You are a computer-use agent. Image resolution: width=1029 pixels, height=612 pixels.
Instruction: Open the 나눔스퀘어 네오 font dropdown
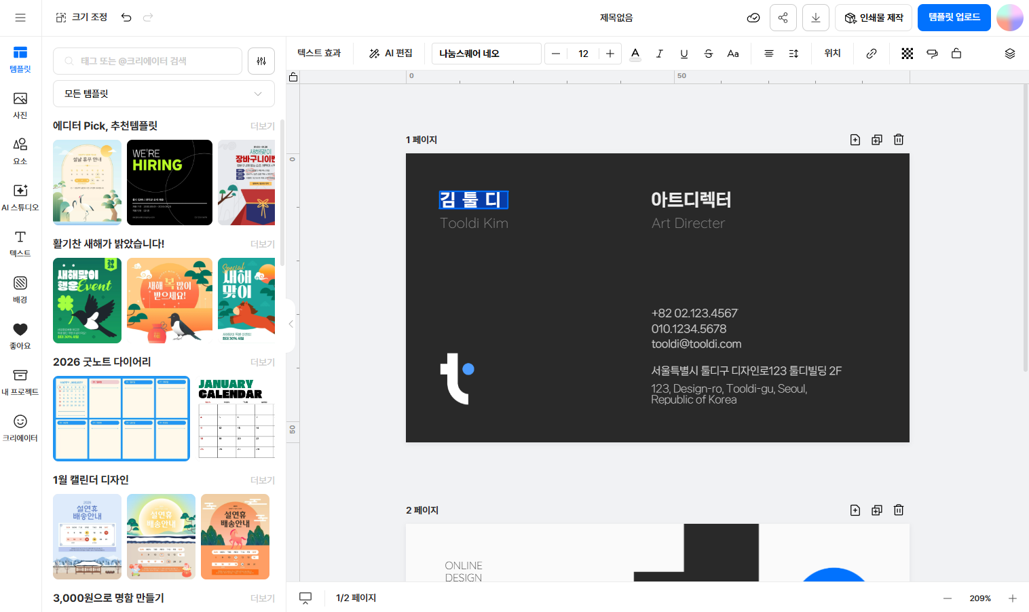coord(486,54)
